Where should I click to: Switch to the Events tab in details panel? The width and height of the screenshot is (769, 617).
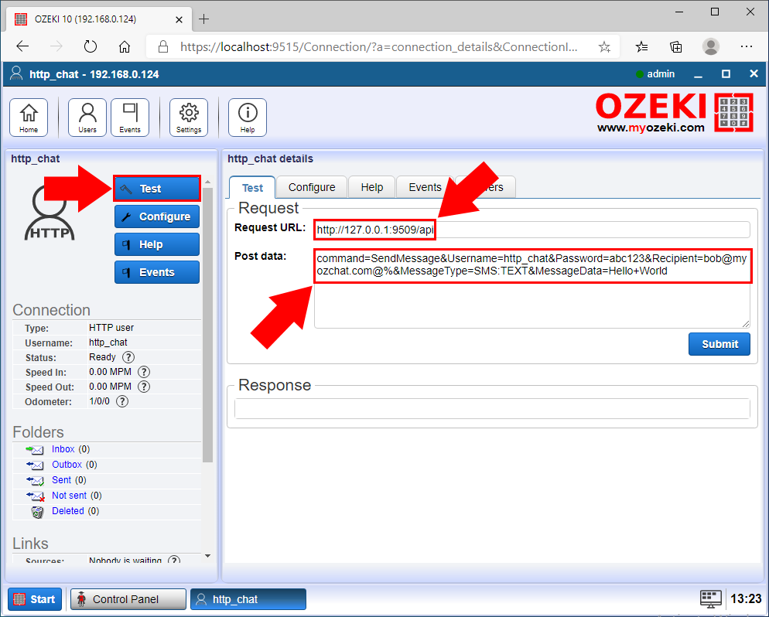[x=425, y=186]
